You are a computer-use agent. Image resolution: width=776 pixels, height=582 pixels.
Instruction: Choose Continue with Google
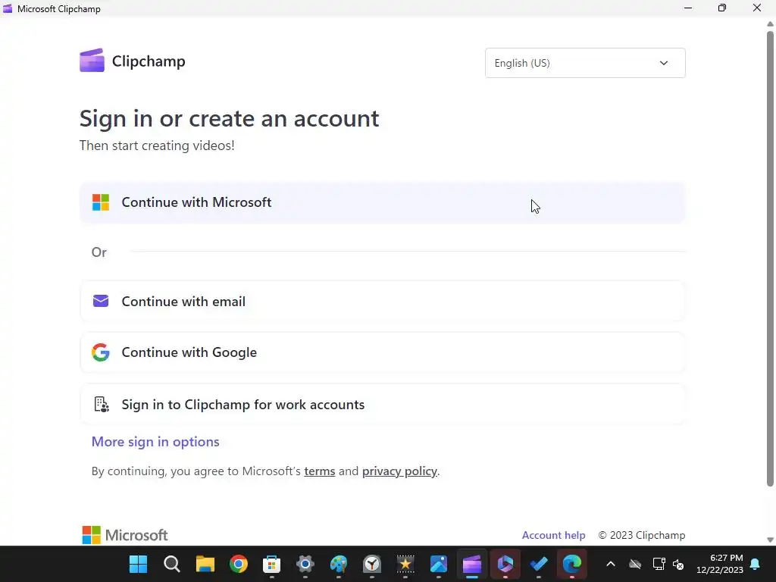click(x=382, y=352)
